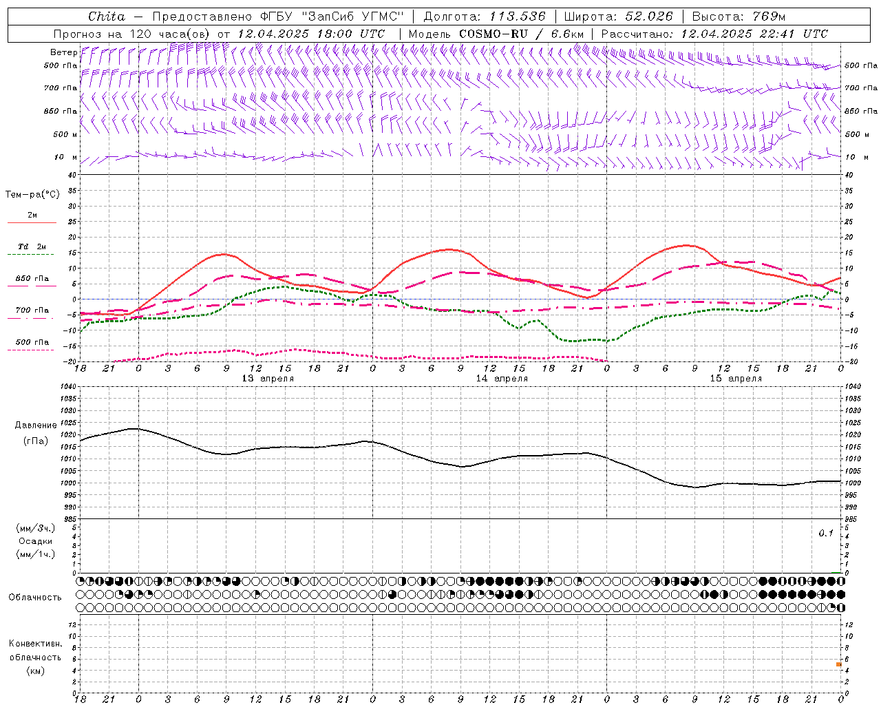Image resolution: width=881 pixels, height=705 pixels.
Task: Click the date label "14 апреля"
Action: click(502, 379)
